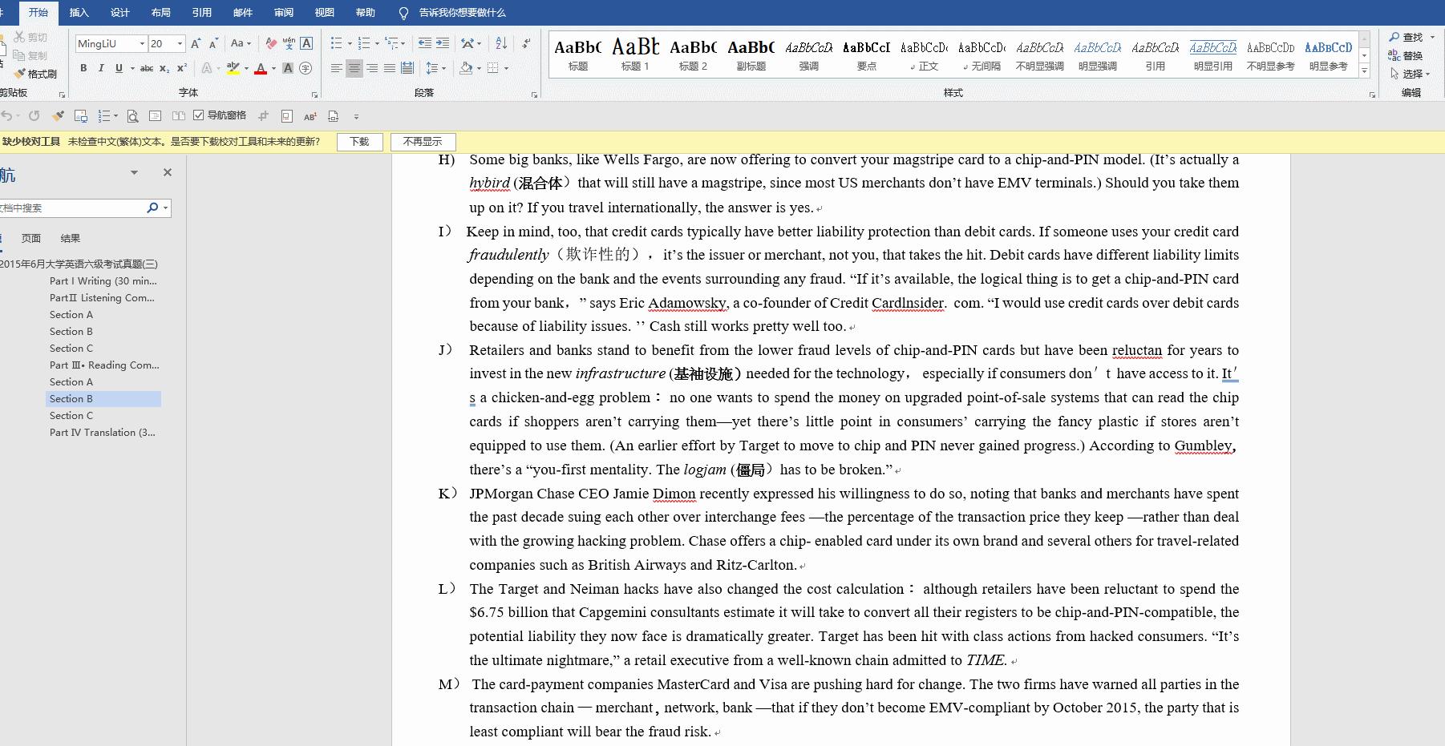Open the font name dropdown showing MingLiU
The height and width of the screenshot is (746, 1445).
(x=142, y=44)
